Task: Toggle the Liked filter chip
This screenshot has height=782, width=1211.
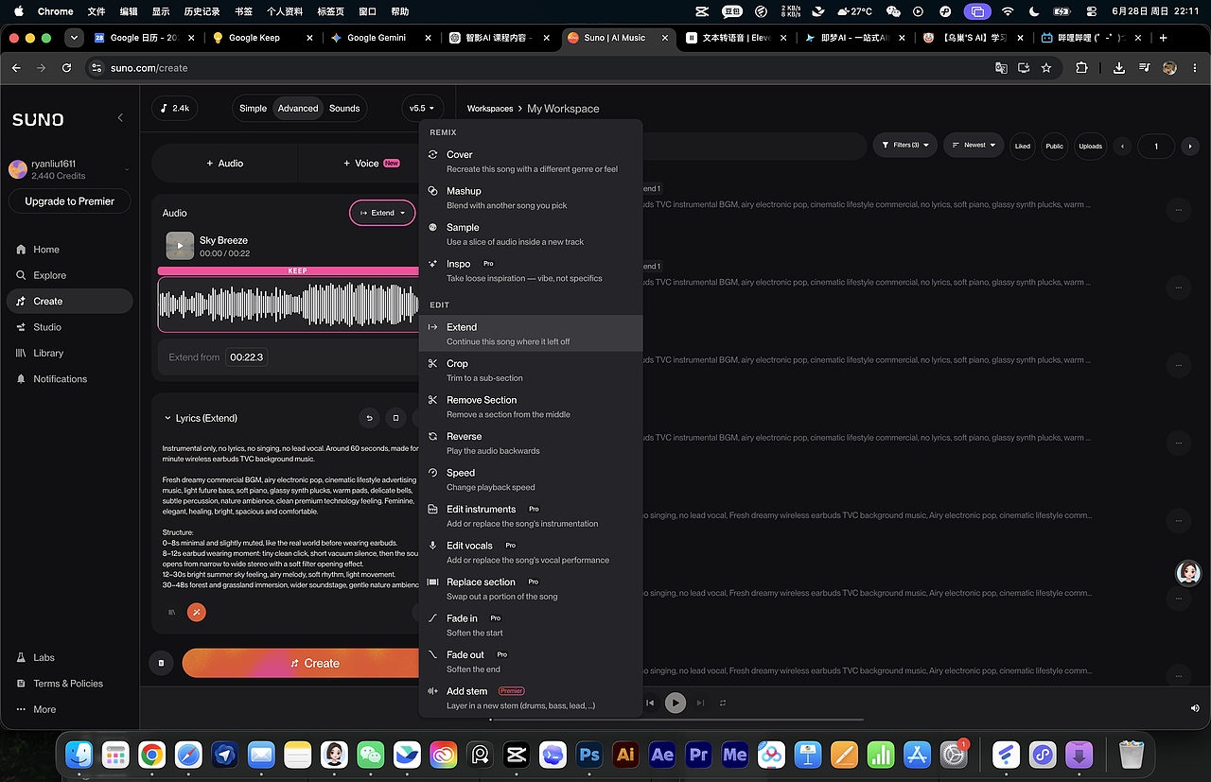Action: [1023, 146]
